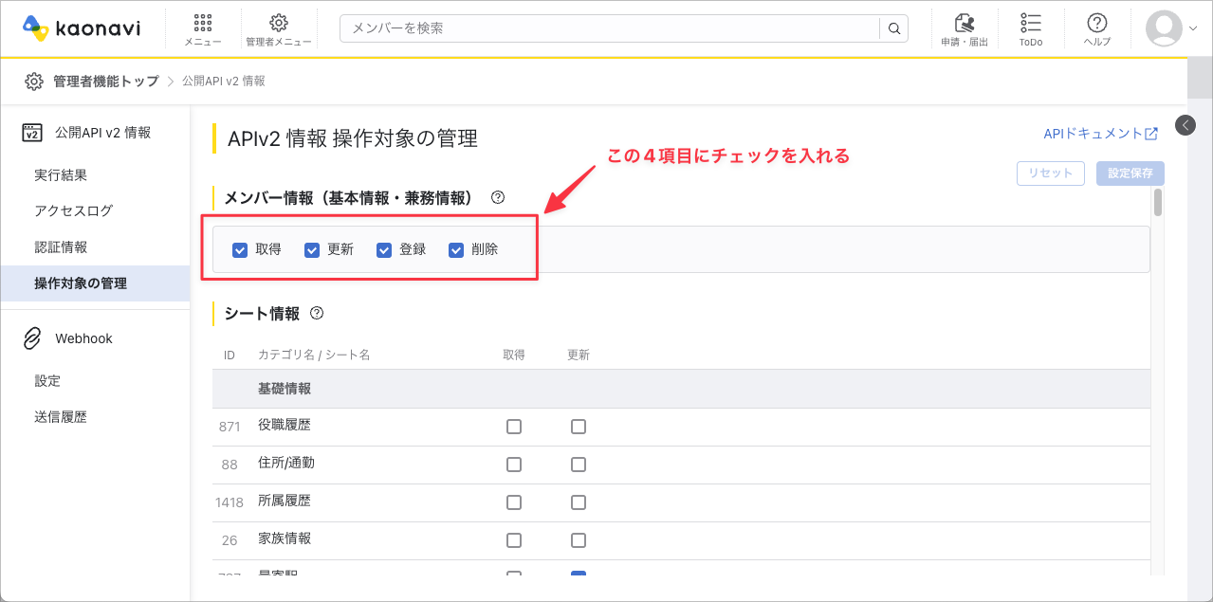The width and height of the screenshot is (1213, 602).
Task: Click the 設定保存 button
Action: click(1130, 173)
